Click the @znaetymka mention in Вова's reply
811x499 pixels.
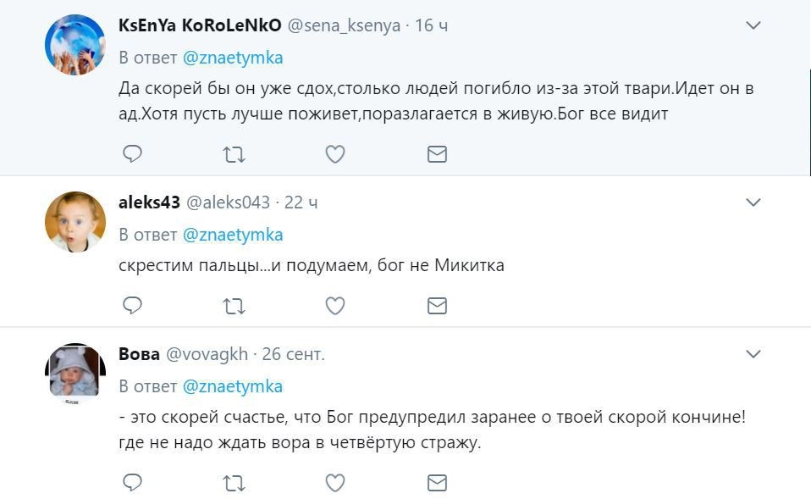click(x=233, y=386)
